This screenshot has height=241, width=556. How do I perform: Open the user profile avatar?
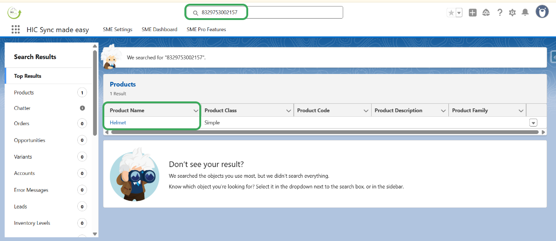coord(542,12)
